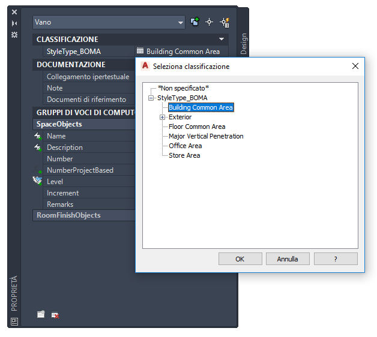Select the Description property row
The width and height of the screenshot is (377, 337).
tap(89, 148)
